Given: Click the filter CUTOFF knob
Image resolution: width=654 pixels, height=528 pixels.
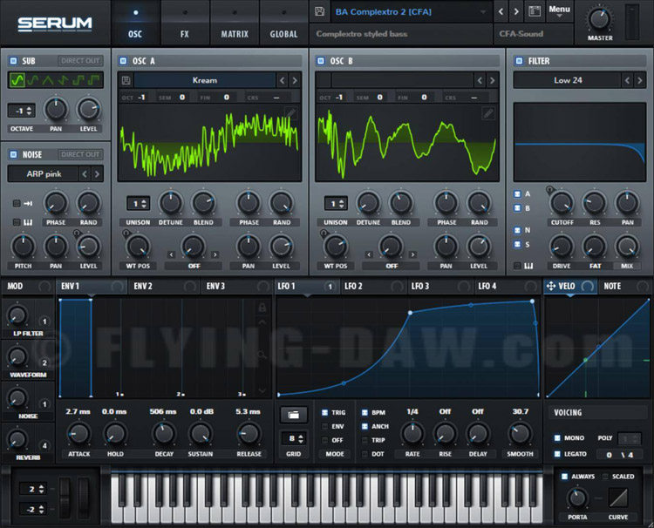Looking at the screenshot, I should click(x=562, y=203).
